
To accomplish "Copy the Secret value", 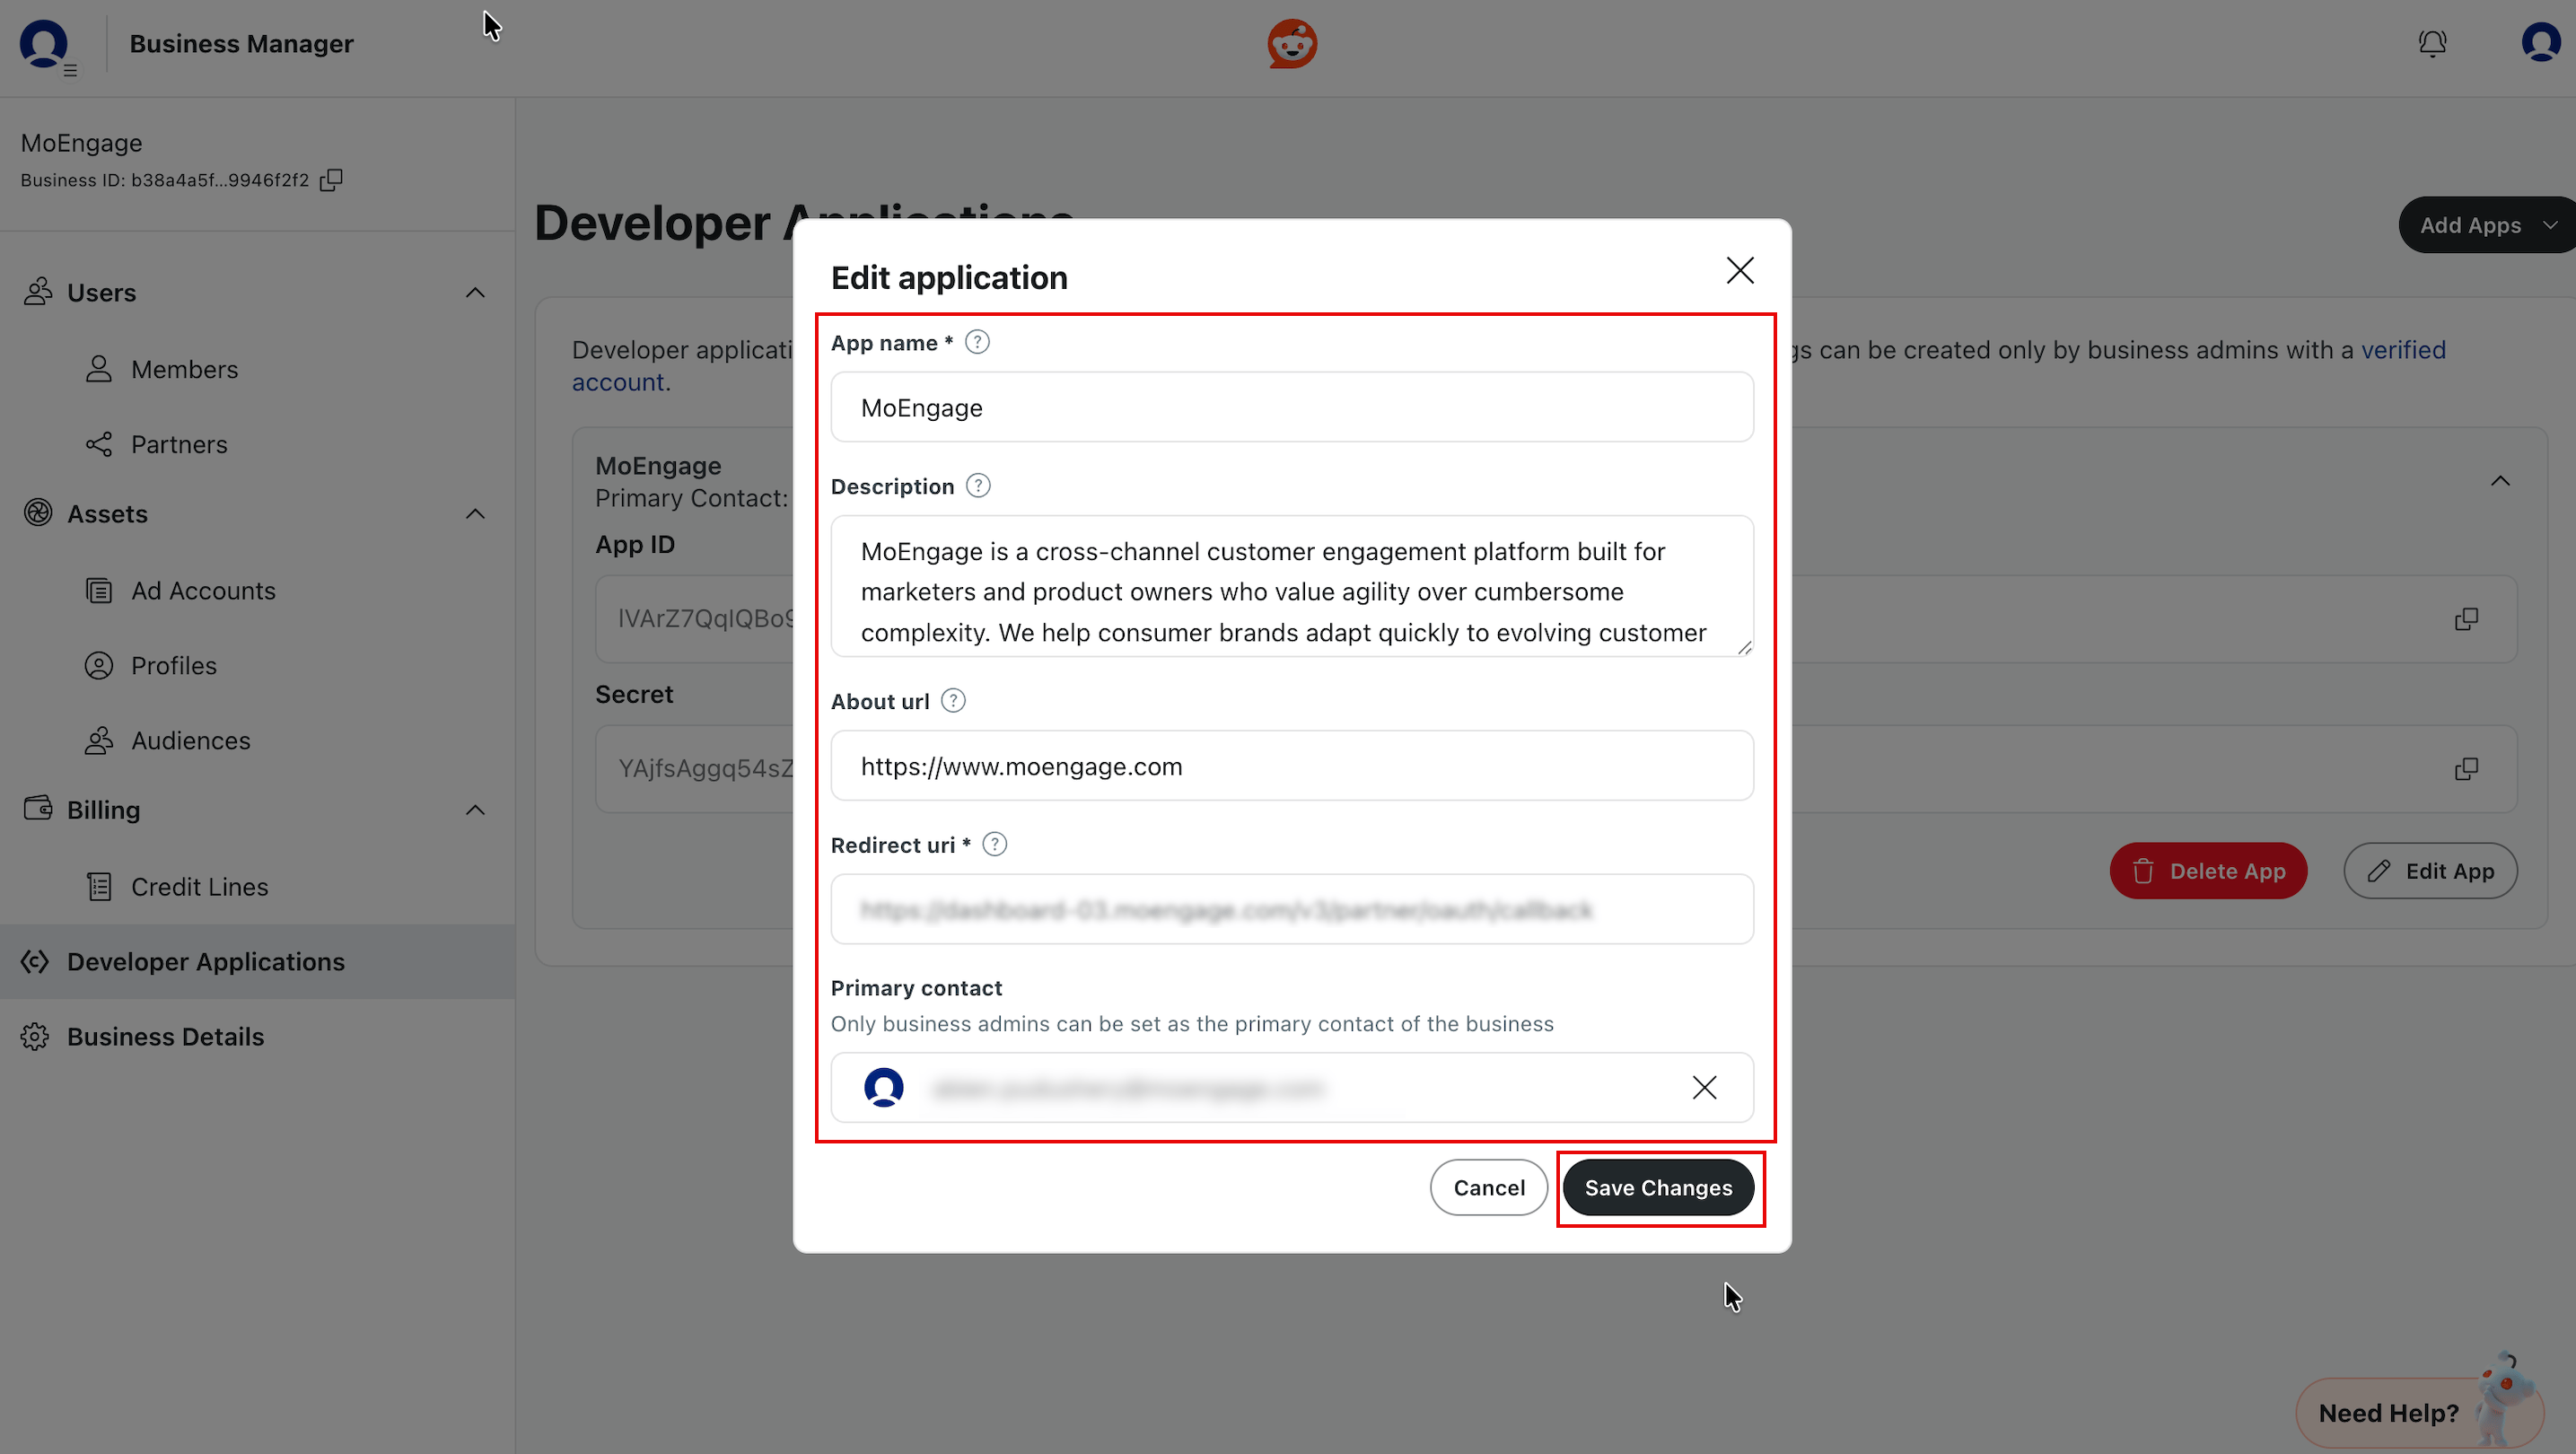I will [2466, 769].
